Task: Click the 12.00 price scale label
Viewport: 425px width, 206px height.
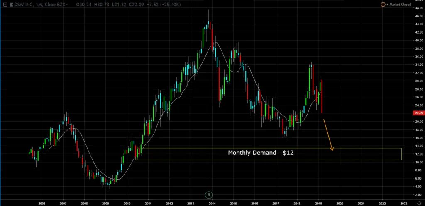Action: (419, 154)
